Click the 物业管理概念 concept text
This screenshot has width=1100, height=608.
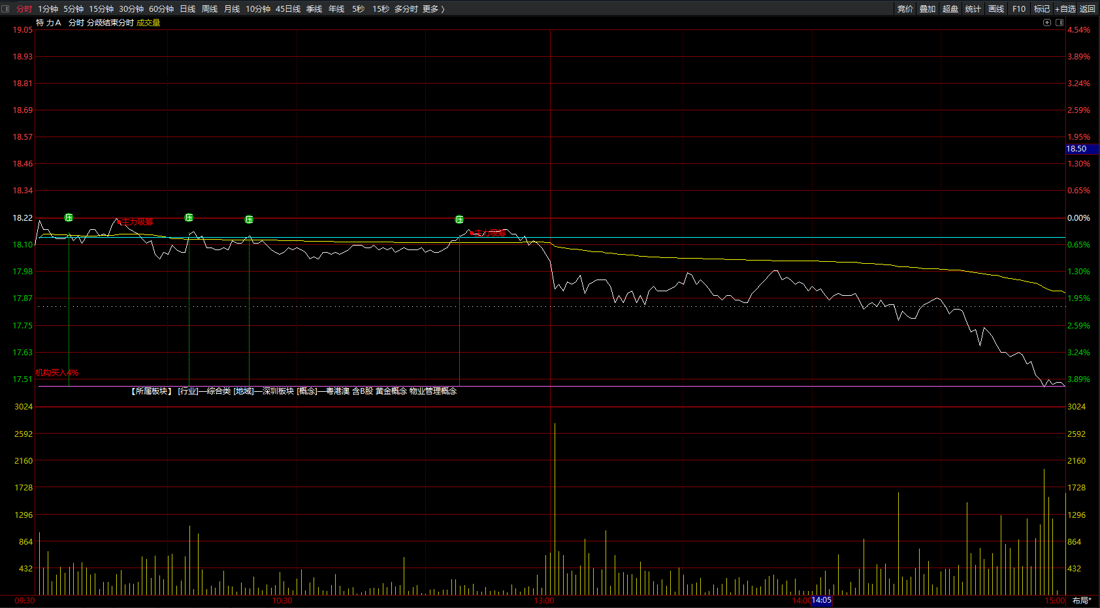pos(433,391)
